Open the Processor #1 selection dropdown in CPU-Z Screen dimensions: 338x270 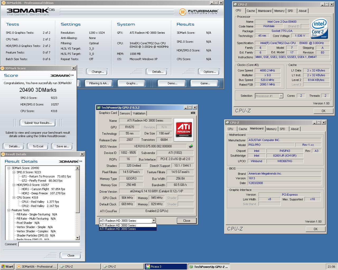pos(281,96)
